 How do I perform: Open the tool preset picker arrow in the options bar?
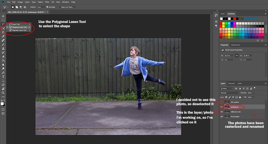(8, 7)
